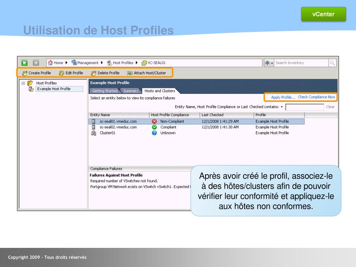Image resolution: width=356 pixels, height=267 pixels.
Task: Click the green Compliant status icon
Action: [154, 127]
